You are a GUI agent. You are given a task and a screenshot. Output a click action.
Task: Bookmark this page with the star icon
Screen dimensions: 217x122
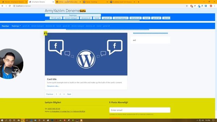click(x=187, y=6)
